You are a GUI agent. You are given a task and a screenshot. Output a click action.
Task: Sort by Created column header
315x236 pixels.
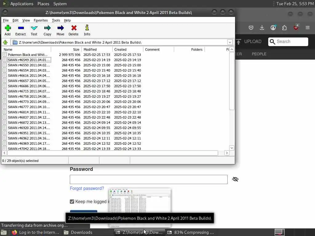click(128, 49)
